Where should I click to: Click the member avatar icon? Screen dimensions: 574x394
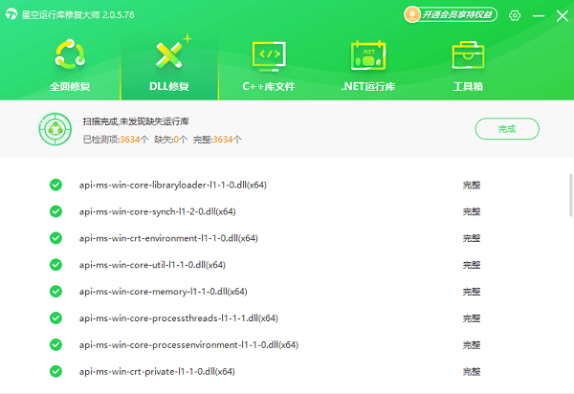(x=412, y=14)
